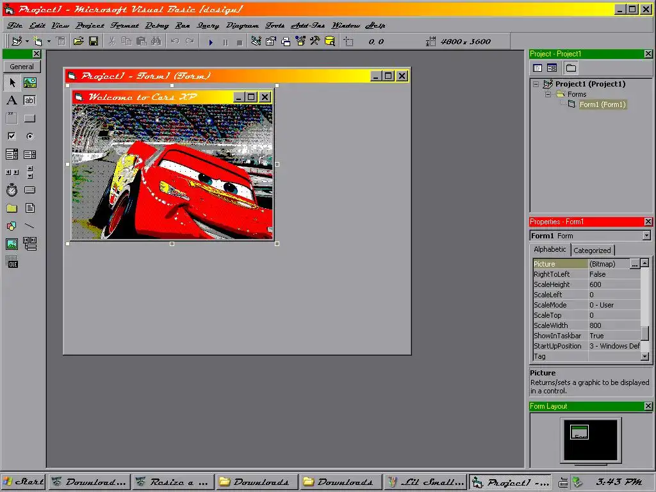Click the Start button on taskbar
The width and height of the screenshot is (656, 492).
24,482
